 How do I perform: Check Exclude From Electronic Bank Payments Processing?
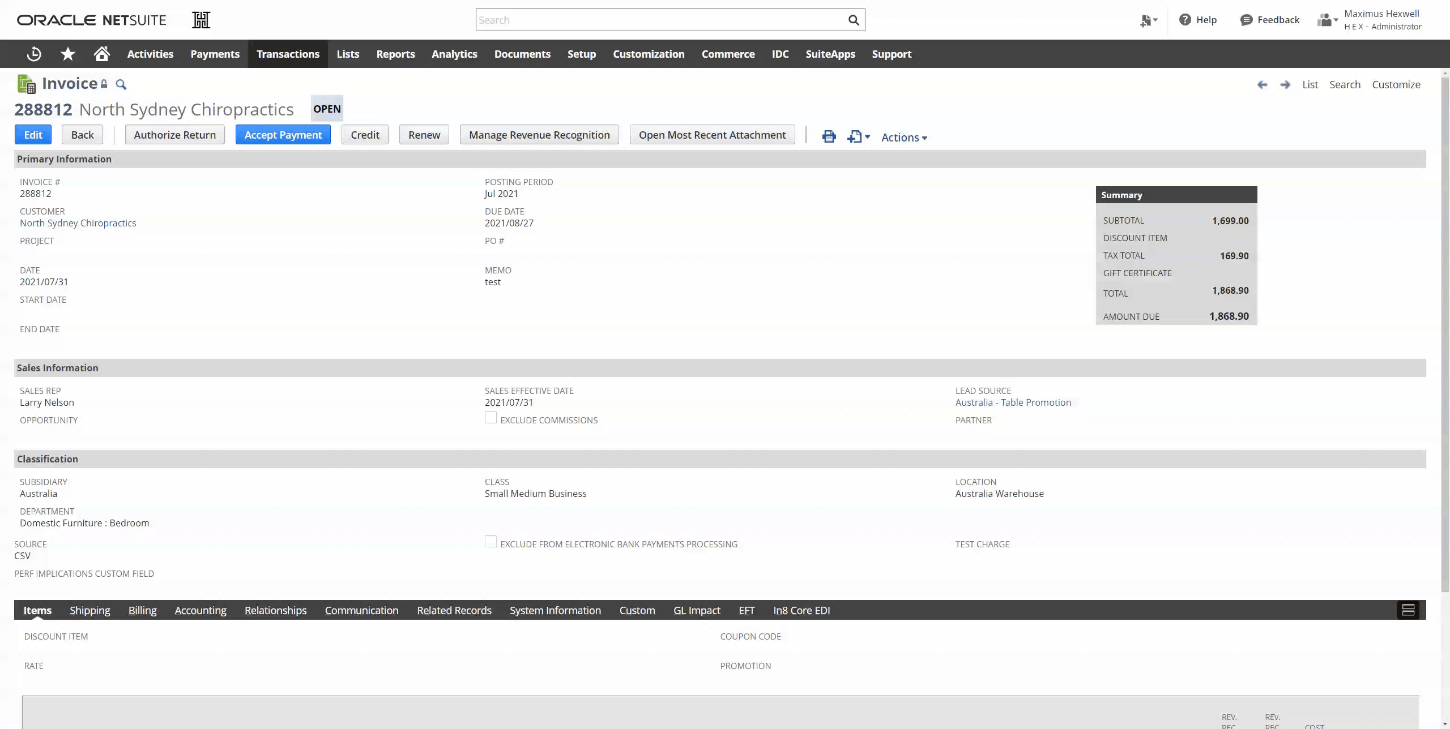491,542
